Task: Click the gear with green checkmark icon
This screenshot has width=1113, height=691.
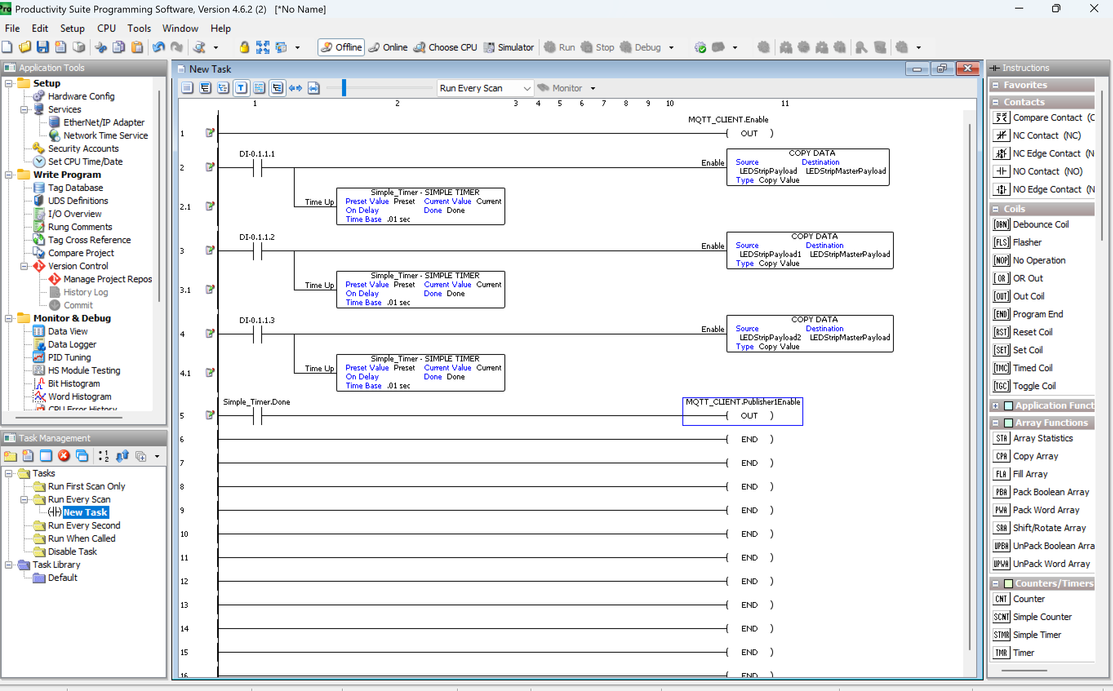Action: [700, 47]
